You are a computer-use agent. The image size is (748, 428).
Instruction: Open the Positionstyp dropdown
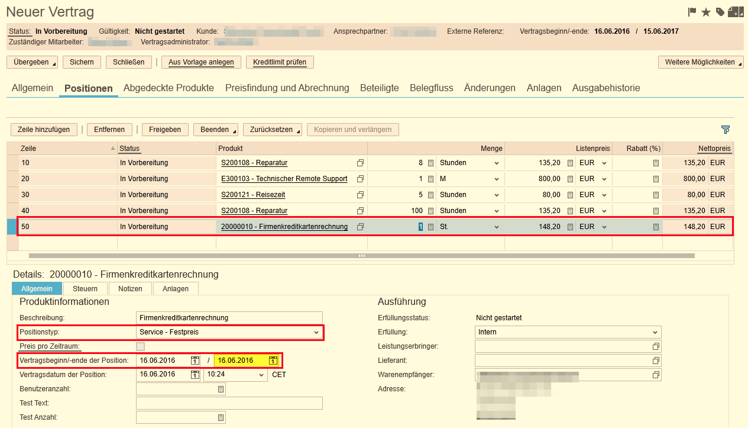(316, 333)
